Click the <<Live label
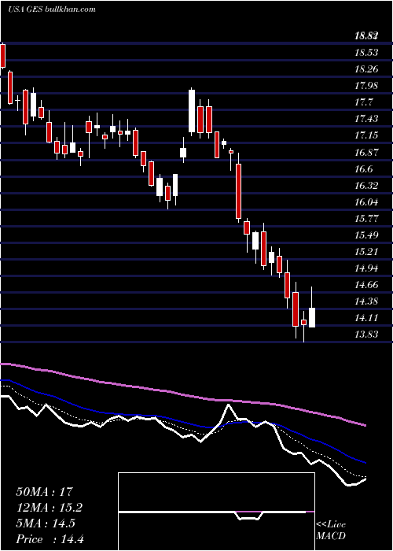 pyautogui.click(x=331, y=525)
